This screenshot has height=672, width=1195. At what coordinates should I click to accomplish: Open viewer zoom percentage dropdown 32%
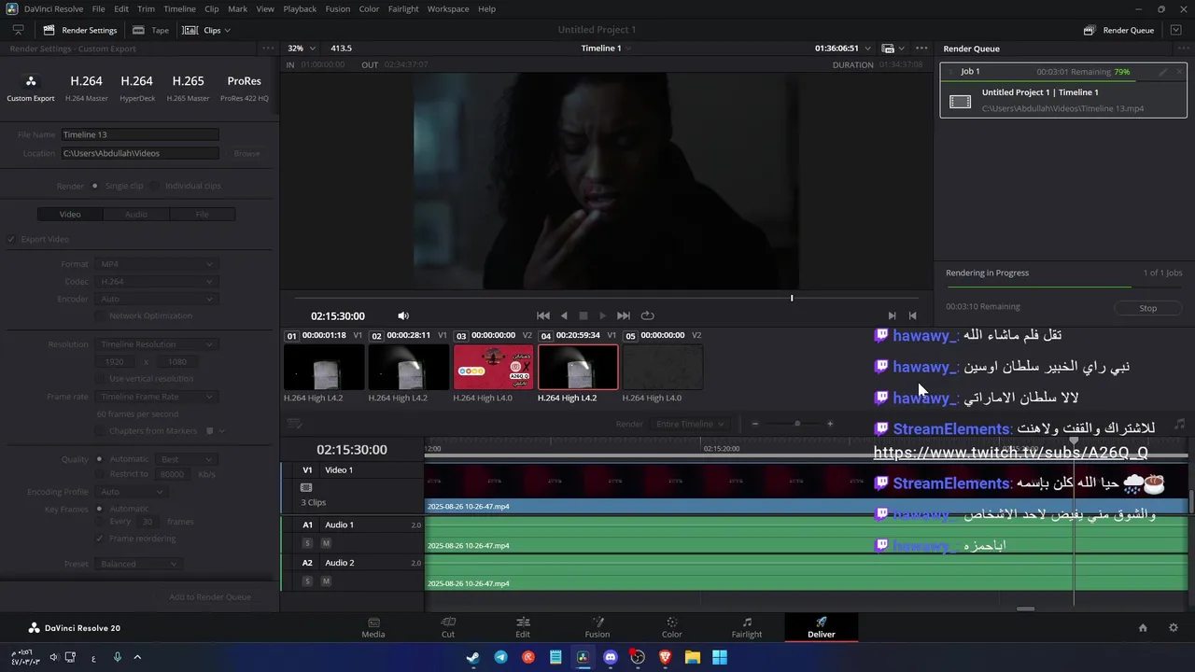[302, 49]
